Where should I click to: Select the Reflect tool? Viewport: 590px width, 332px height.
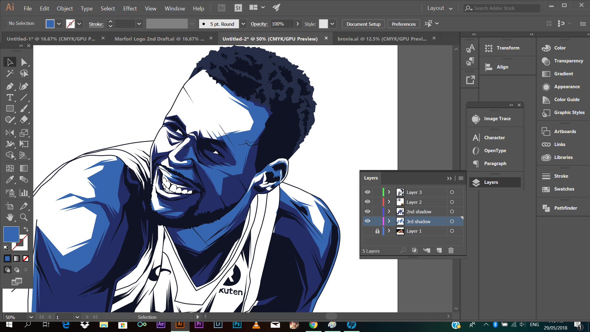coord(10,133)
